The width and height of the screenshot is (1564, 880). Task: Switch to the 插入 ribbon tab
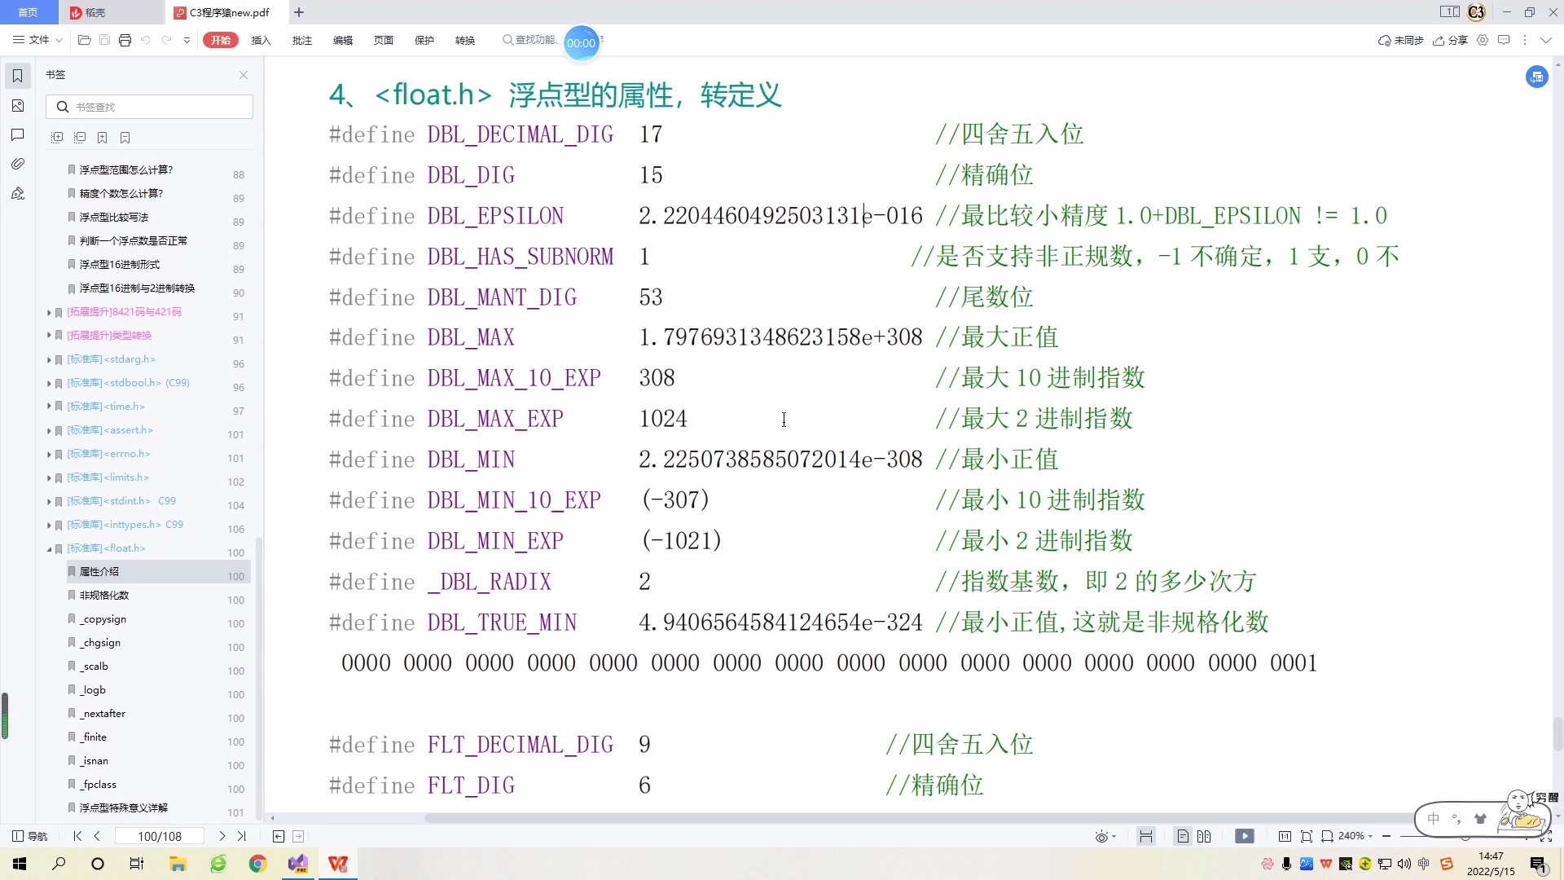tap(261, 40)
